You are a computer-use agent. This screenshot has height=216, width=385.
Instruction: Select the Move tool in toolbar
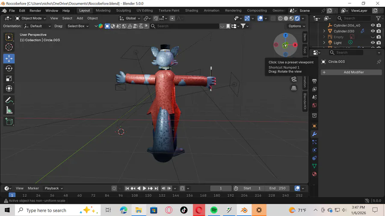(x=9, y=58)
